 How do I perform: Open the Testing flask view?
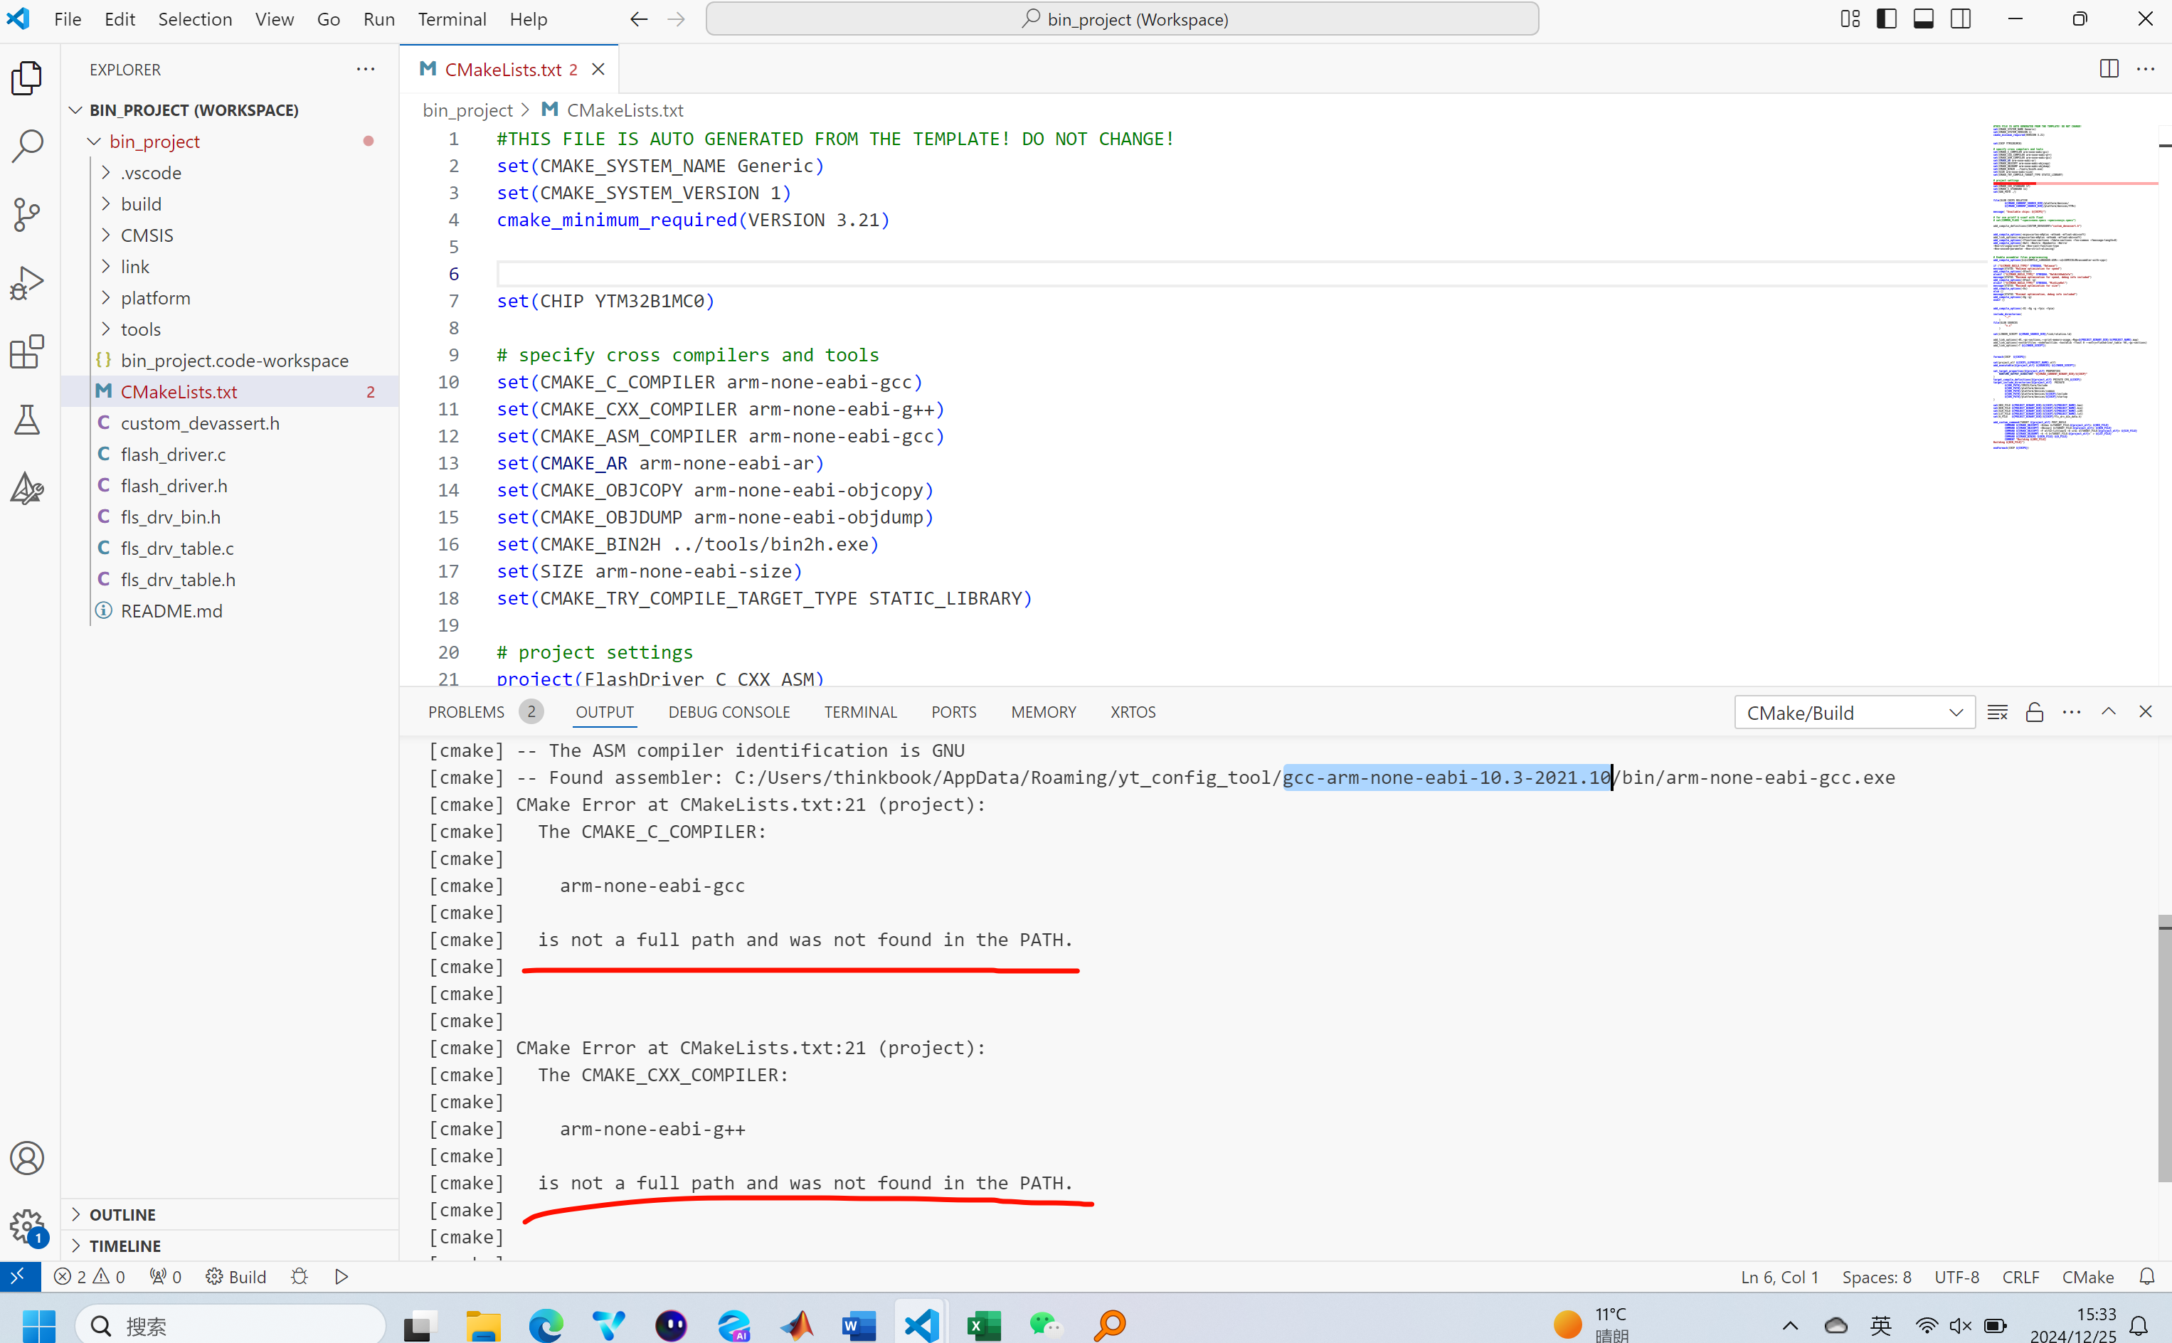28,419
